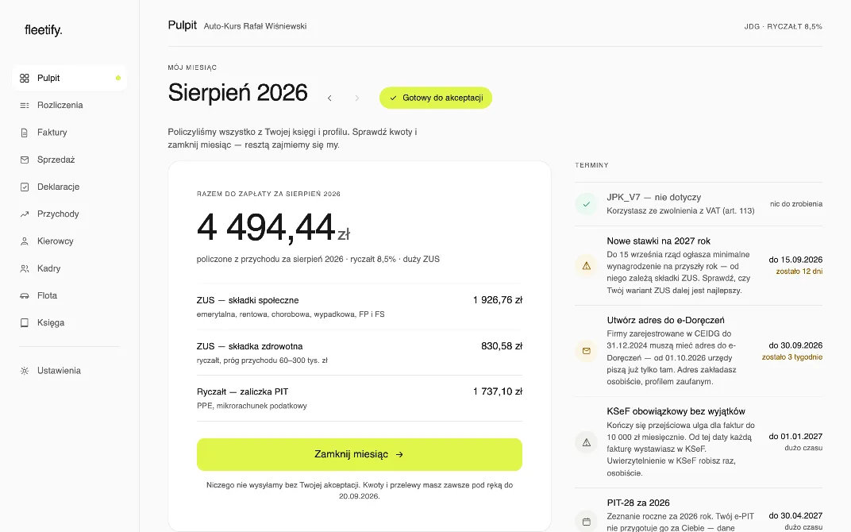Click the Rozliczenia list icon
Viewport: 851px width, 532px height.
tap(25, 106)
